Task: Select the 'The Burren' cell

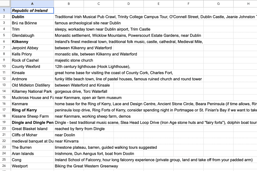Action: pos(32,147)
